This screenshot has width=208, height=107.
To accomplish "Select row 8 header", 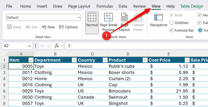I will (4, 103).
